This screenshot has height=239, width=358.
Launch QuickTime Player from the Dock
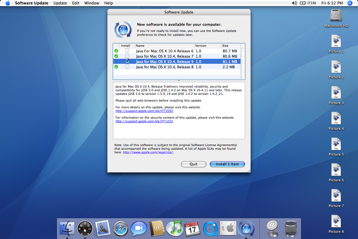(210, 228)
